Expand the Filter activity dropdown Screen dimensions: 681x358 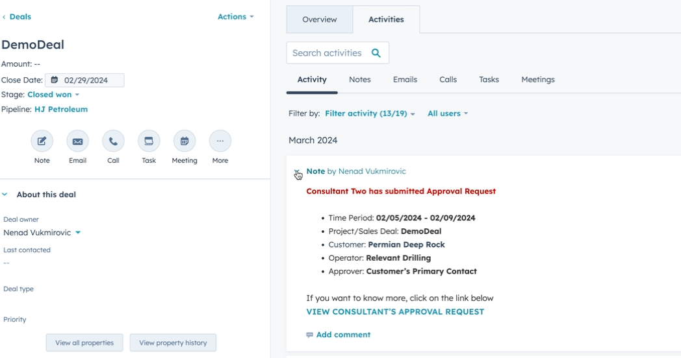[370, 113]
